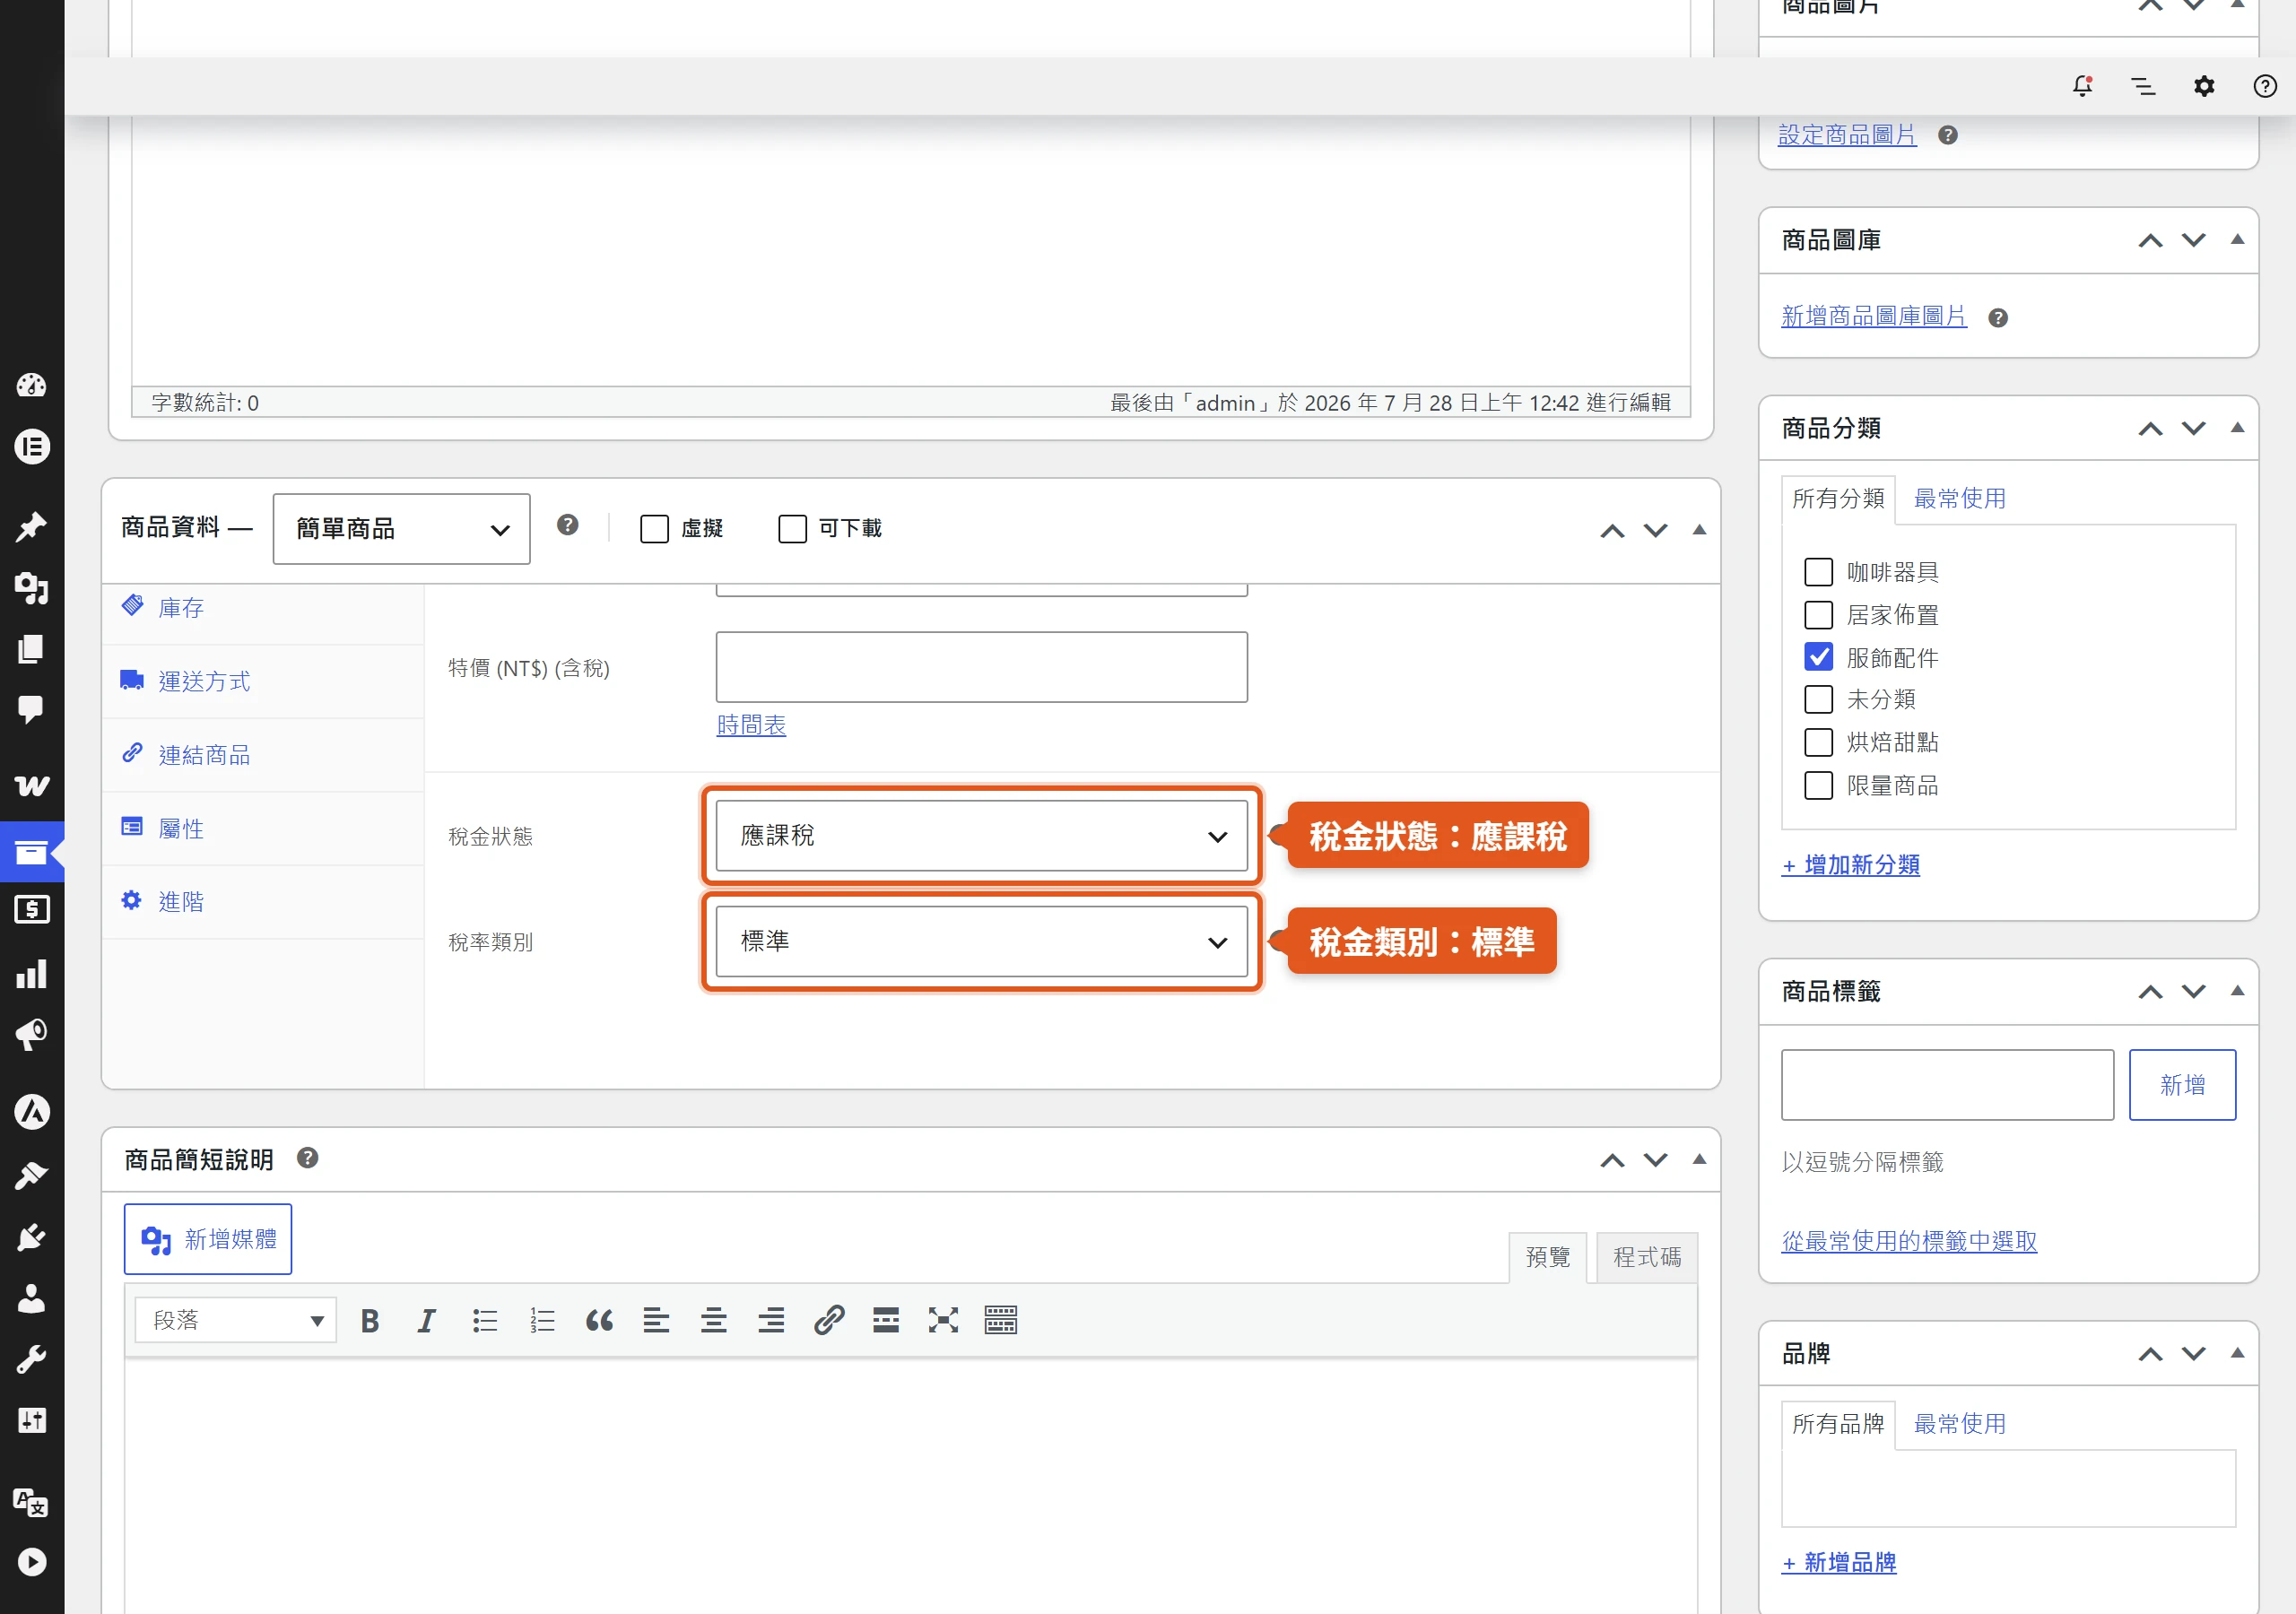Align text center in the editor
Image resolution: width=2296 pixels, height=1614 pixels.
pos(714,1321)
